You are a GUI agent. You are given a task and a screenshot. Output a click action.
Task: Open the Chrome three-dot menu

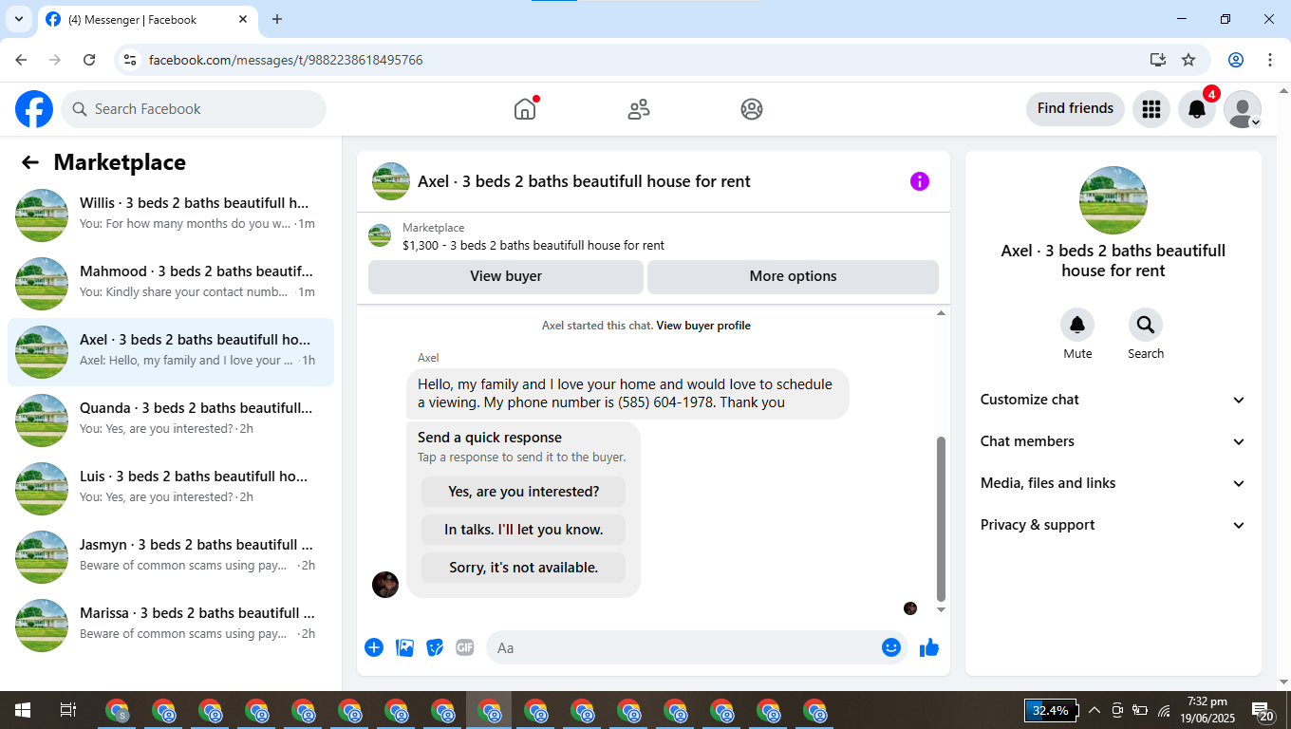click(x=1270, y=60)
